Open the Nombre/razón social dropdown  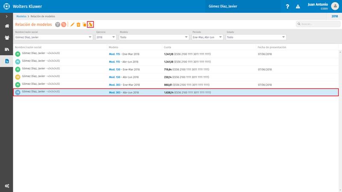53,37
